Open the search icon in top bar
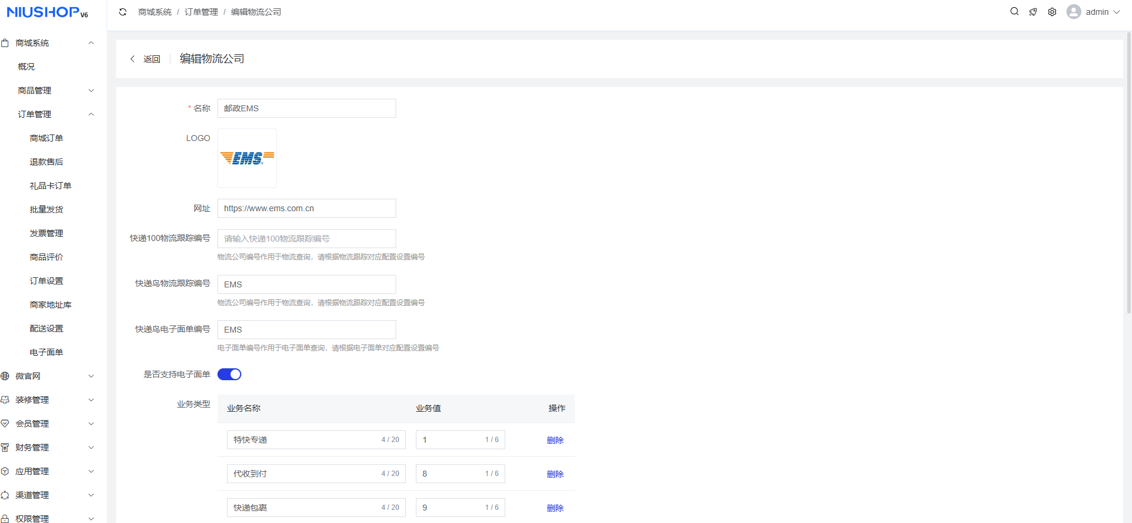The image size is (1132, 523). click(1014, 12)
